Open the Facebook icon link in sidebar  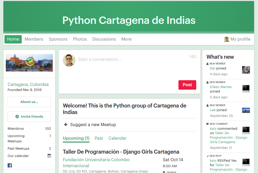[10, 165]
